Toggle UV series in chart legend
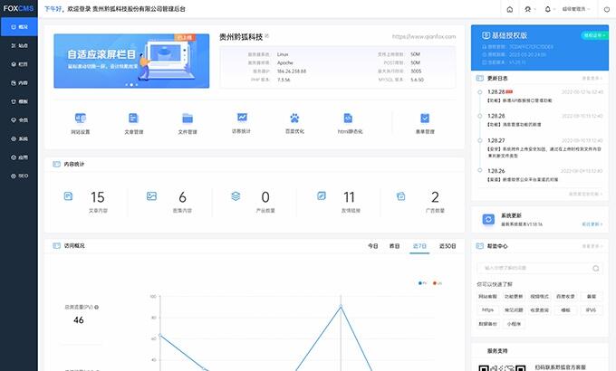Screen dimensions: 616x371 click(x=438, y=282)
